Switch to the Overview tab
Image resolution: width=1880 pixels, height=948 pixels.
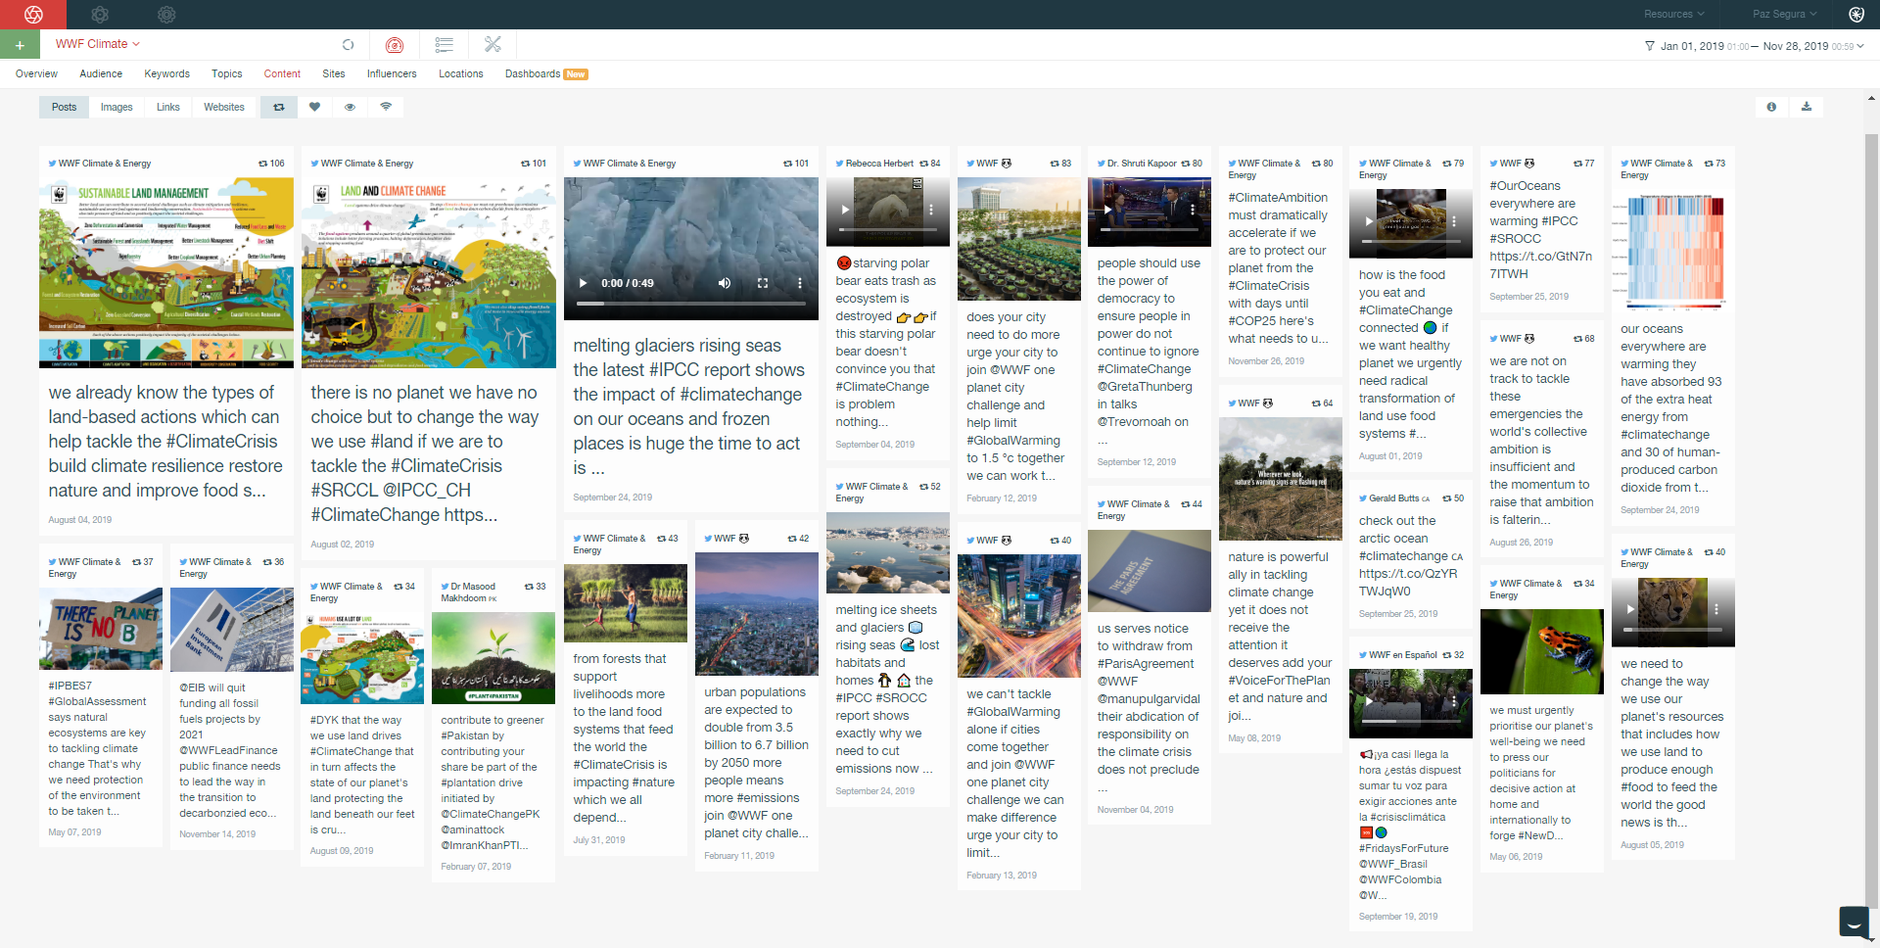coord(36,74)
